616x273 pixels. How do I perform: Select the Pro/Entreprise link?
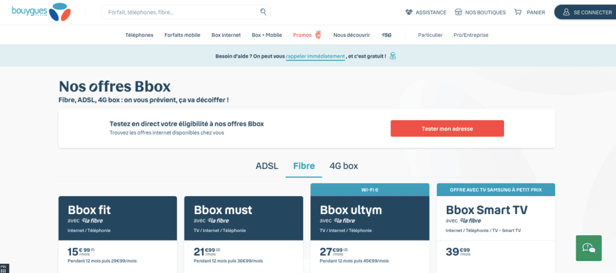click(x=471, y=35)
